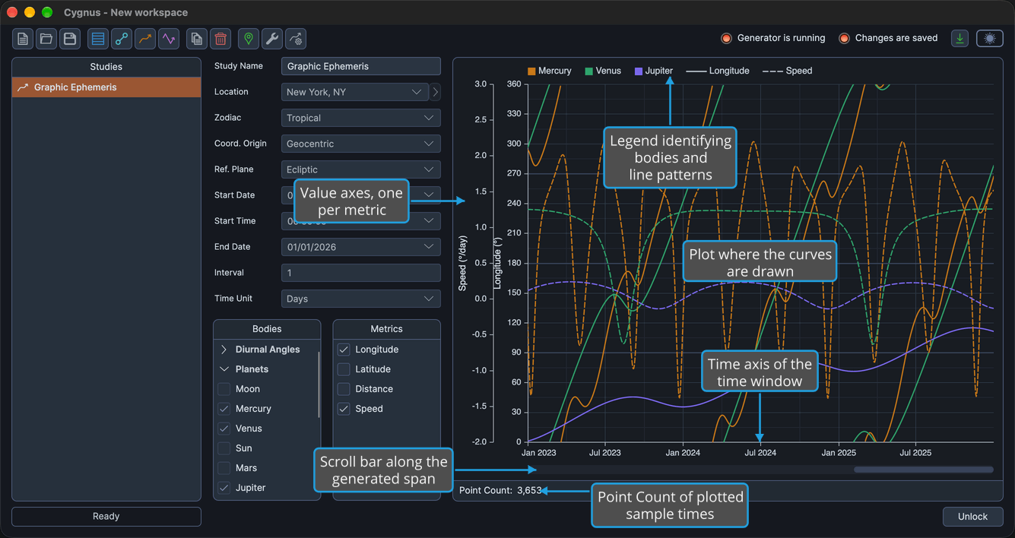This screenshot has width=1015, height=538.
Task: Uncheck the Mercury body checkbox
Action: (224, 409)
